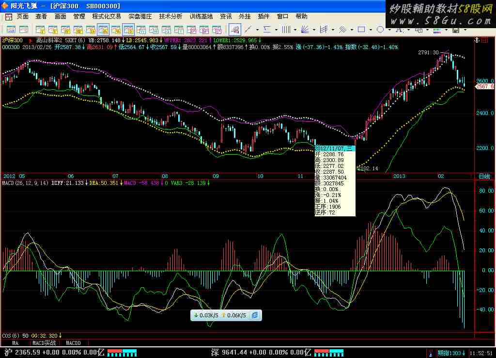Click the 高山斜率2 indicator name
Viewport: 496px width, 358px height.
[49, 41]
